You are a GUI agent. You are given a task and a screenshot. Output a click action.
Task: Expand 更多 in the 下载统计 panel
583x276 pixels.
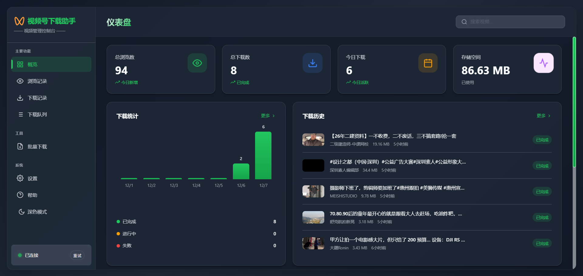(x=268, y=116)
